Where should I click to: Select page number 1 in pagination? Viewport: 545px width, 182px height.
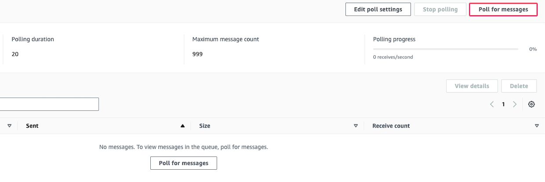(503, 104)
